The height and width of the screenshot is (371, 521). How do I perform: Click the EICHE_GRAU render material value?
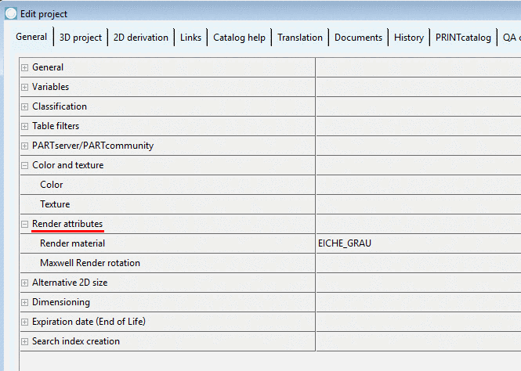coord(345,243)
